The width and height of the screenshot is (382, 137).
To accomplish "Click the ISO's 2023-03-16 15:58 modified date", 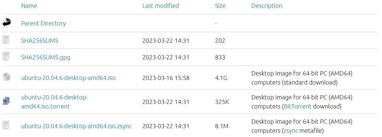I will [166, 78].
